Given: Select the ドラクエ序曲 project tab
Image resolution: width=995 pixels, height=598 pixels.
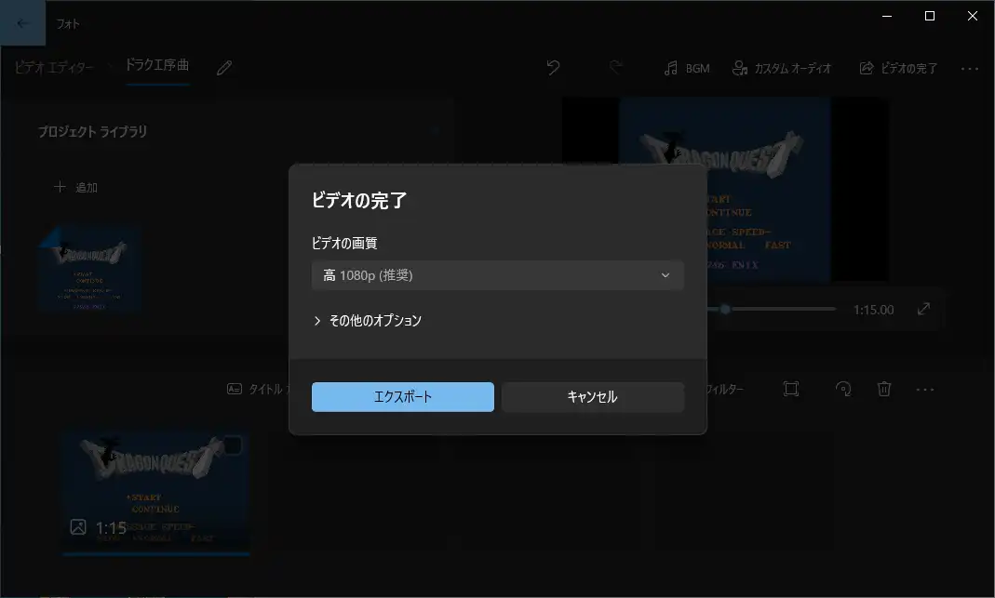Looking at the screenshot, I should pos(155,65).
